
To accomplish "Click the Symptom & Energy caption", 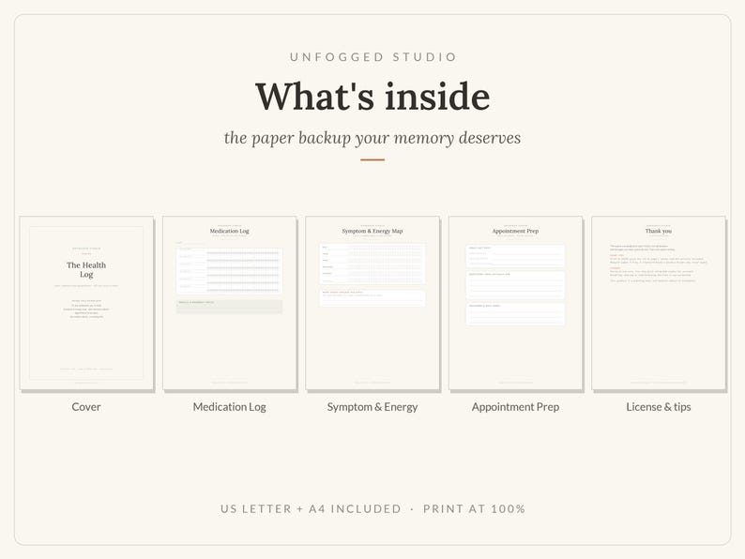I will [372, 407].
